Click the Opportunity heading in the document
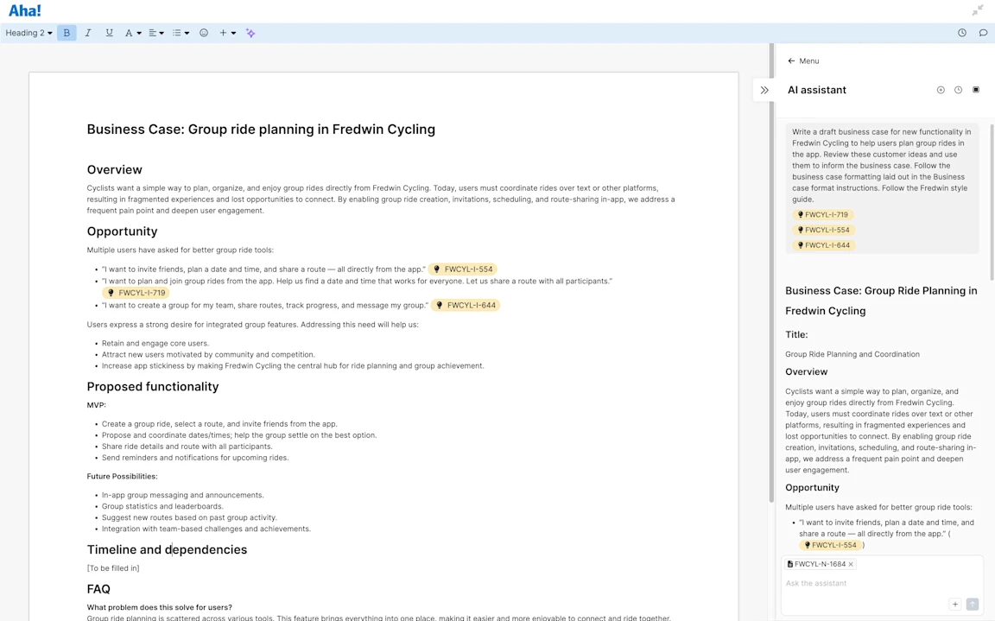The image size is (995, 621). point(122,231)
